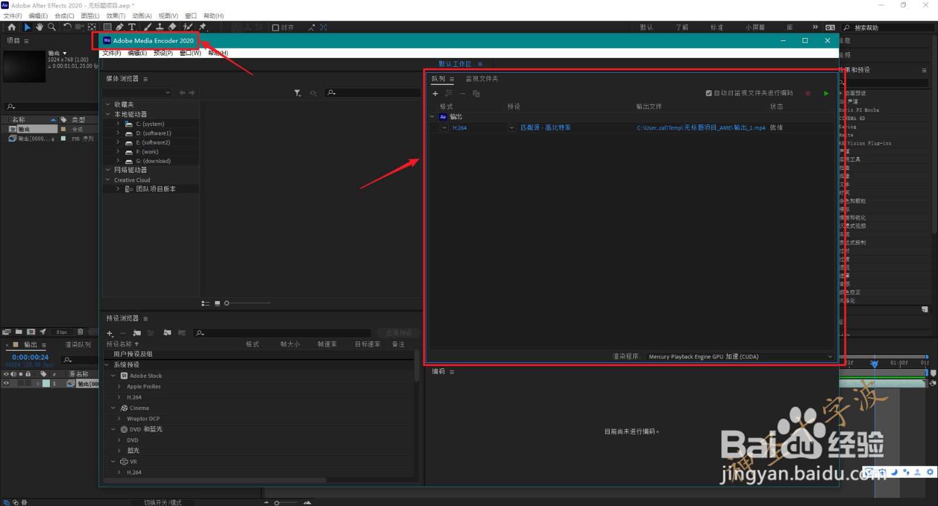Open Media Encoder Edit menu
The width and height of the screenshot is (938, 506).
click(137, 53)
